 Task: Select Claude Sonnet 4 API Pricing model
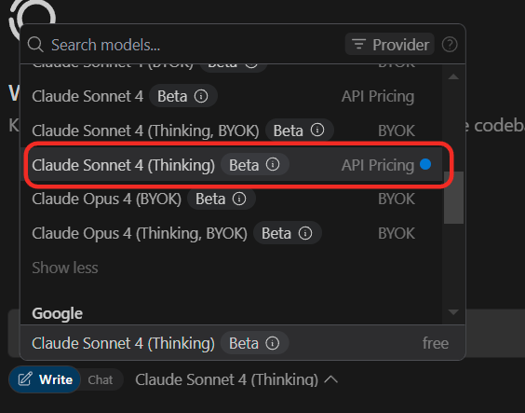coord(231,96)
